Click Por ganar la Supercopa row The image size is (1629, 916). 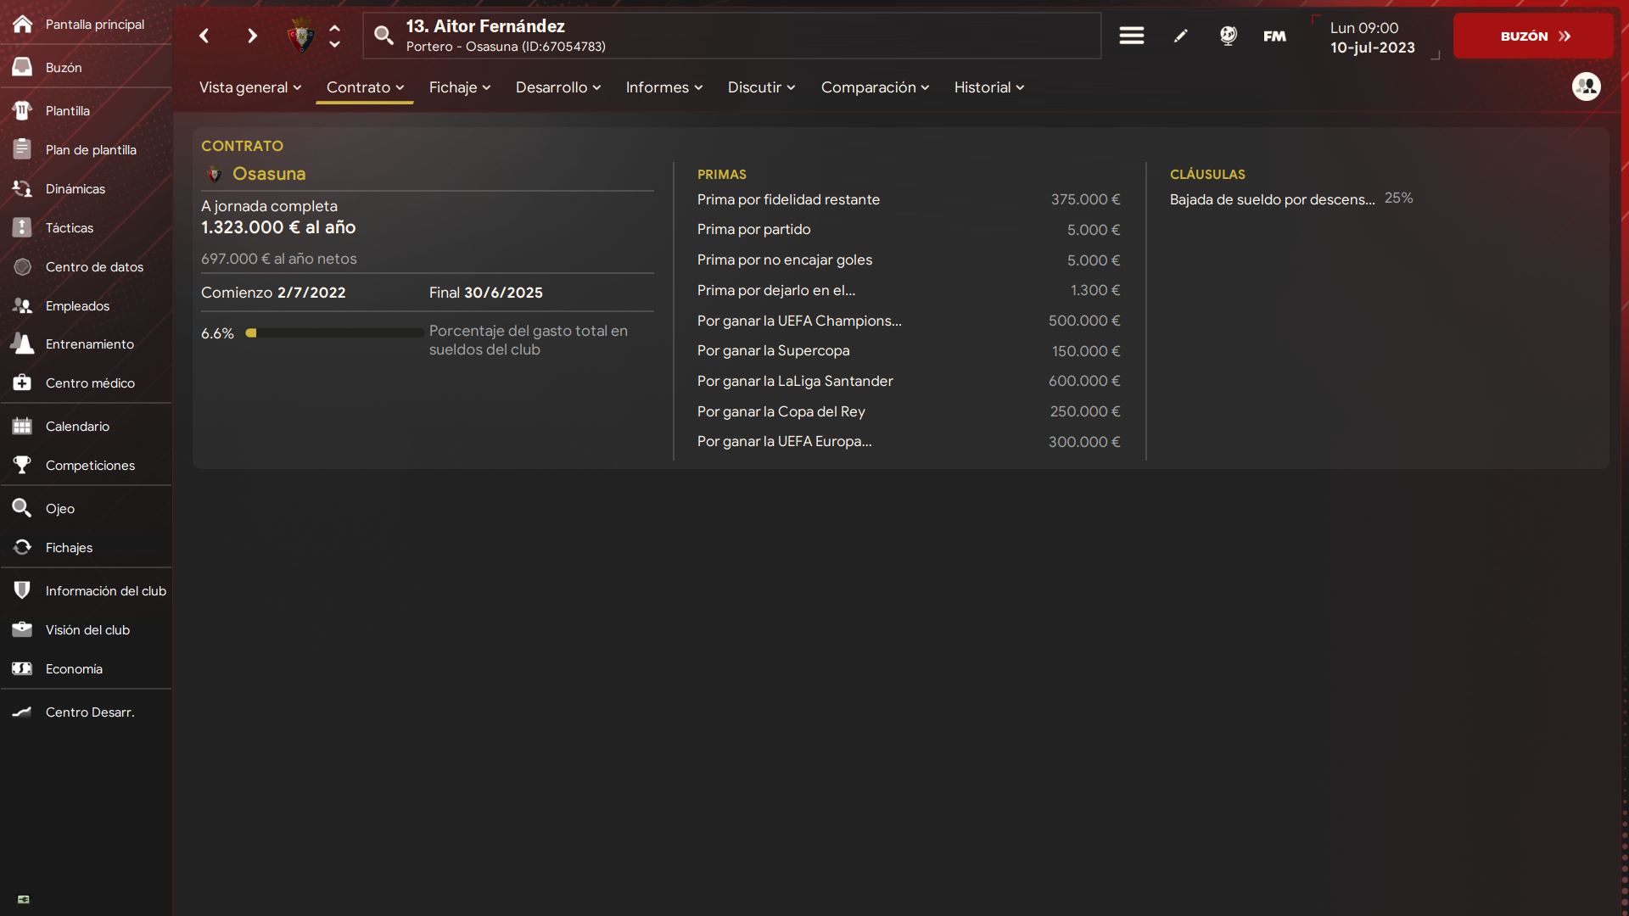tap(909, 351)
